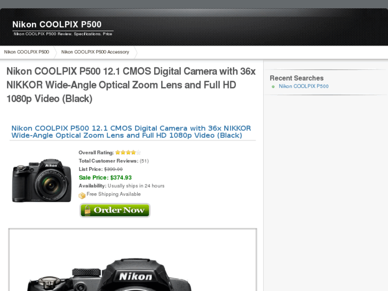Click the free shipping box icon
The width and height of the screenshot is (388, 291).
pyautogui.click(x=82, y=195)
